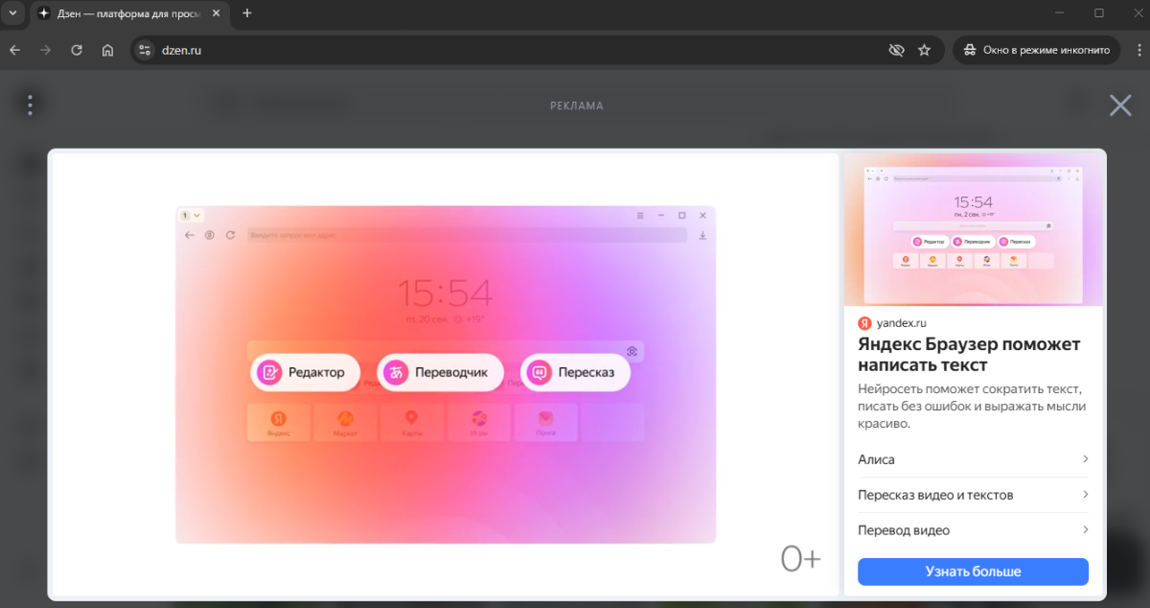This screenshot has width=1150, height=608.
Task: Click the РЕКЛАМА label at top
Action: tap(577, 105)
